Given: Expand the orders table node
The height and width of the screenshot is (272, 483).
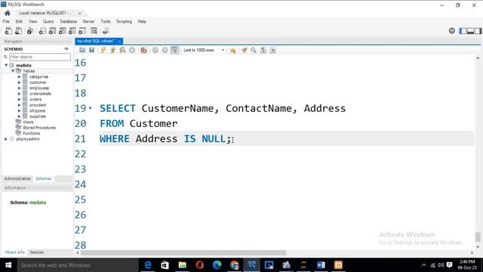Looking at the screenshot, I should (19, 99).
